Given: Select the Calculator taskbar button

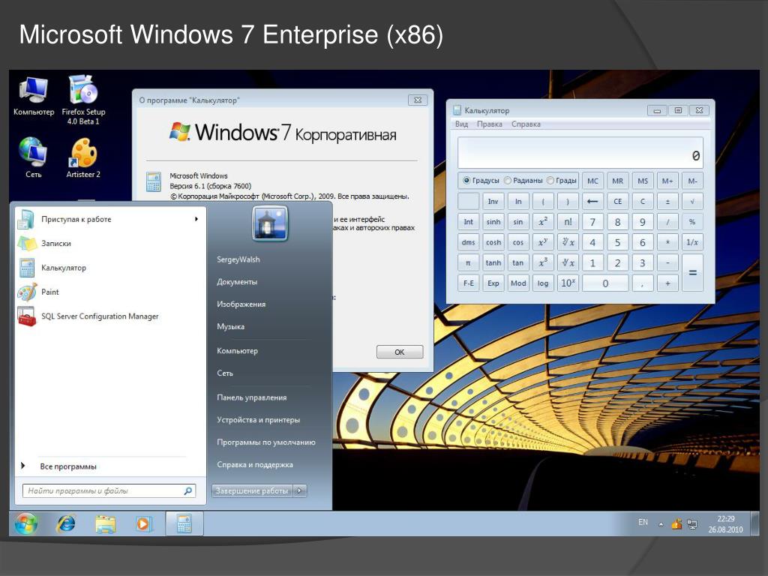Looking at the screenshot, I should point(184,523).
